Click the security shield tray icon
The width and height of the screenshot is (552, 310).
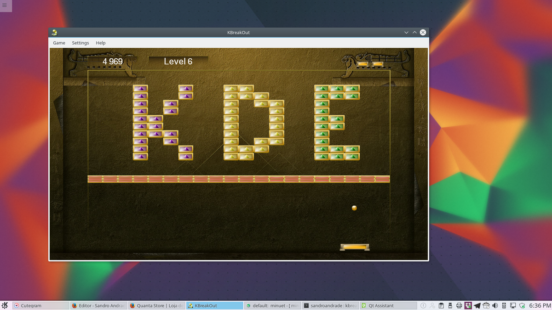(522, 305)
